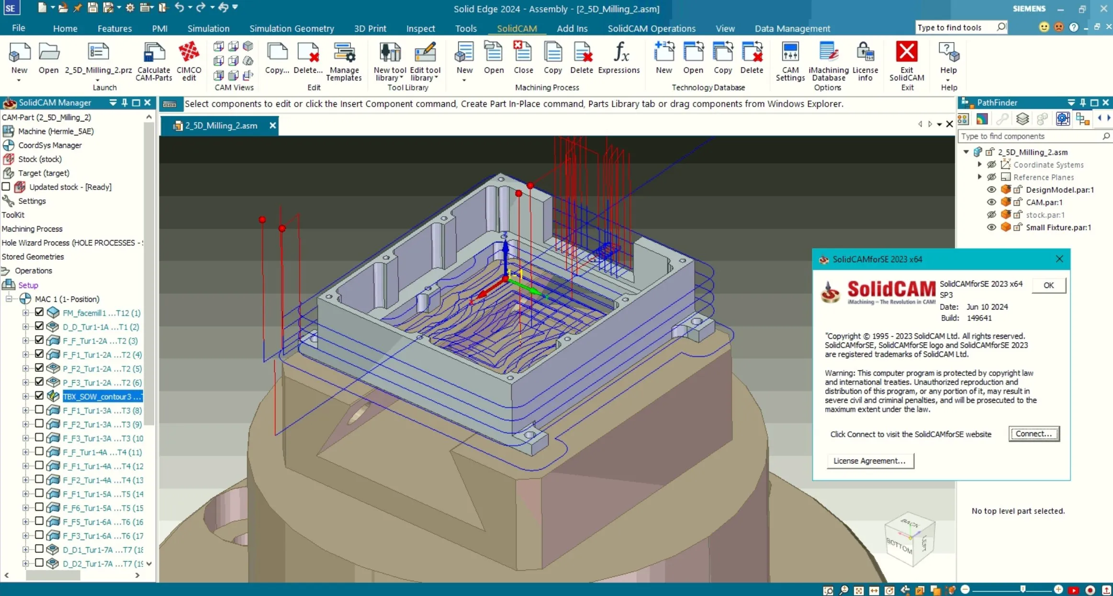Click Setup in operations tree
Image resolution: width=1113 pixels, height=596 pixels.
pos(28,285)
